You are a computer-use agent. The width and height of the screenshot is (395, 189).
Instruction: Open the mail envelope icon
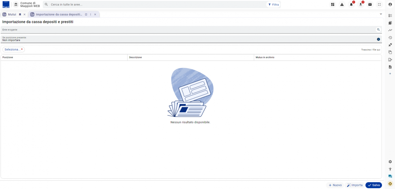[x=370, y=4]
